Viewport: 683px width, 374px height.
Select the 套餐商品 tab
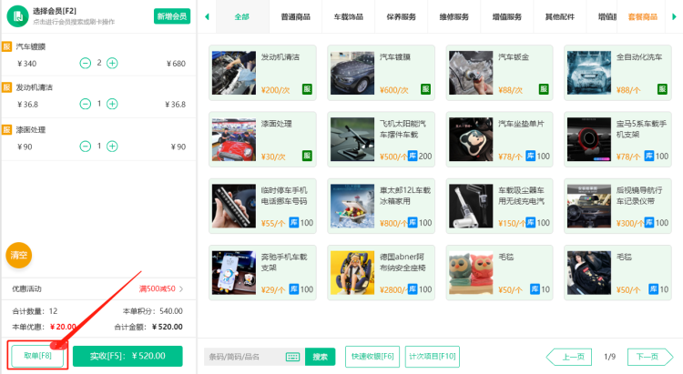click(642, 16)
